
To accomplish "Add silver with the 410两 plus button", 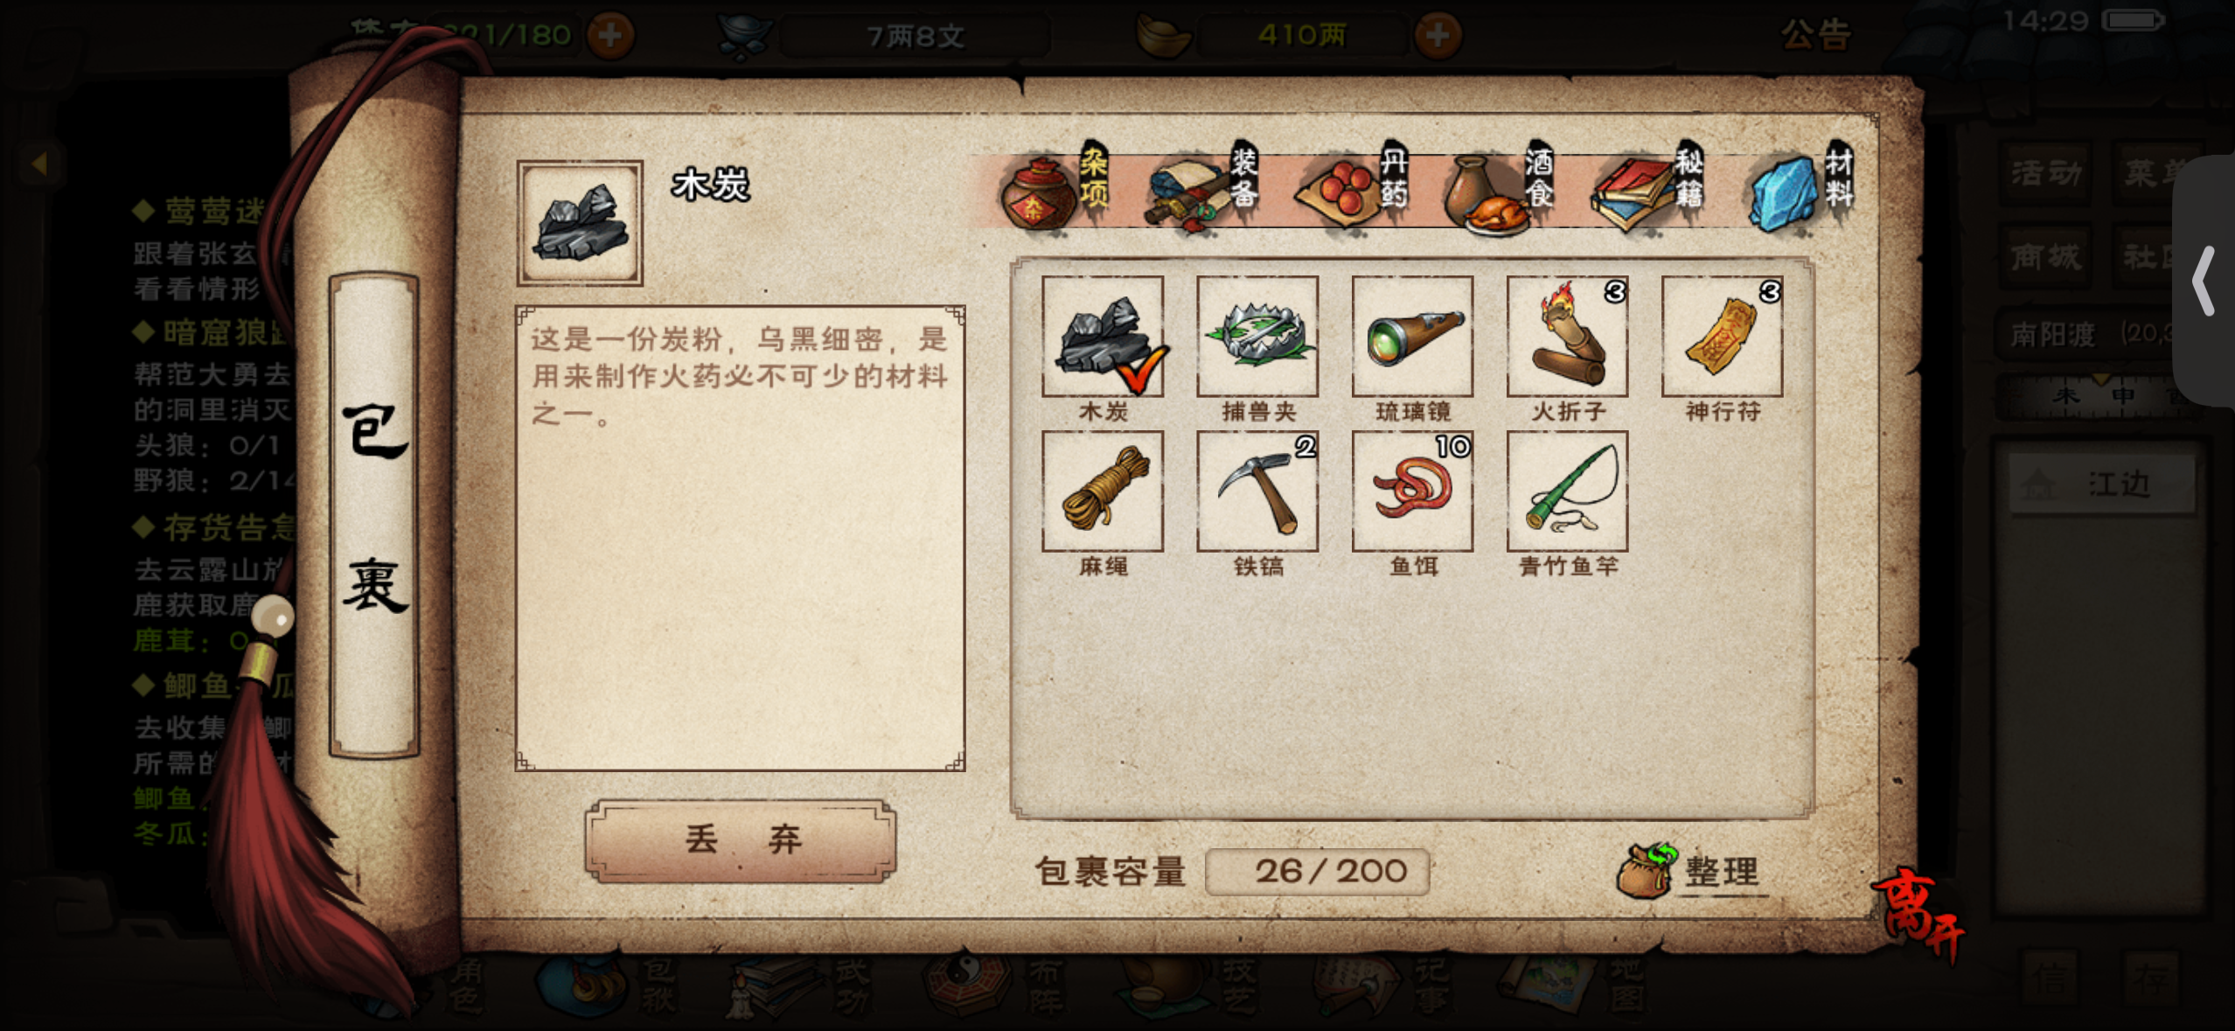I will click(x=1438, y=36).
